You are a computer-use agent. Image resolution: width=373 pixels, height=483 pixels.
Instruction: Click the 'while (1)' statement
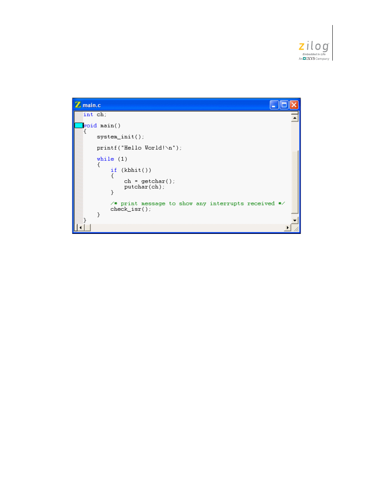[112, 159]
